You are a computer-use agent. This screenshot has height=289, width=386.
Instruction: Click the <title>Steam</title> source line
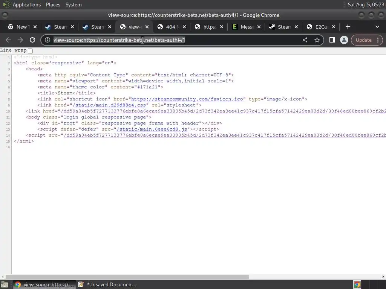click(66, 93)
